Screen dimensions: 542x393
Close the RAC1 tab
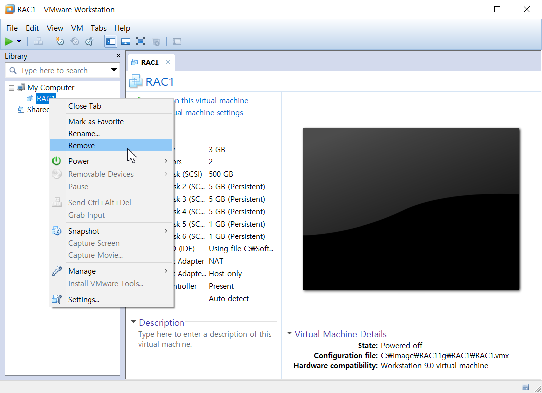pos(168,62)
